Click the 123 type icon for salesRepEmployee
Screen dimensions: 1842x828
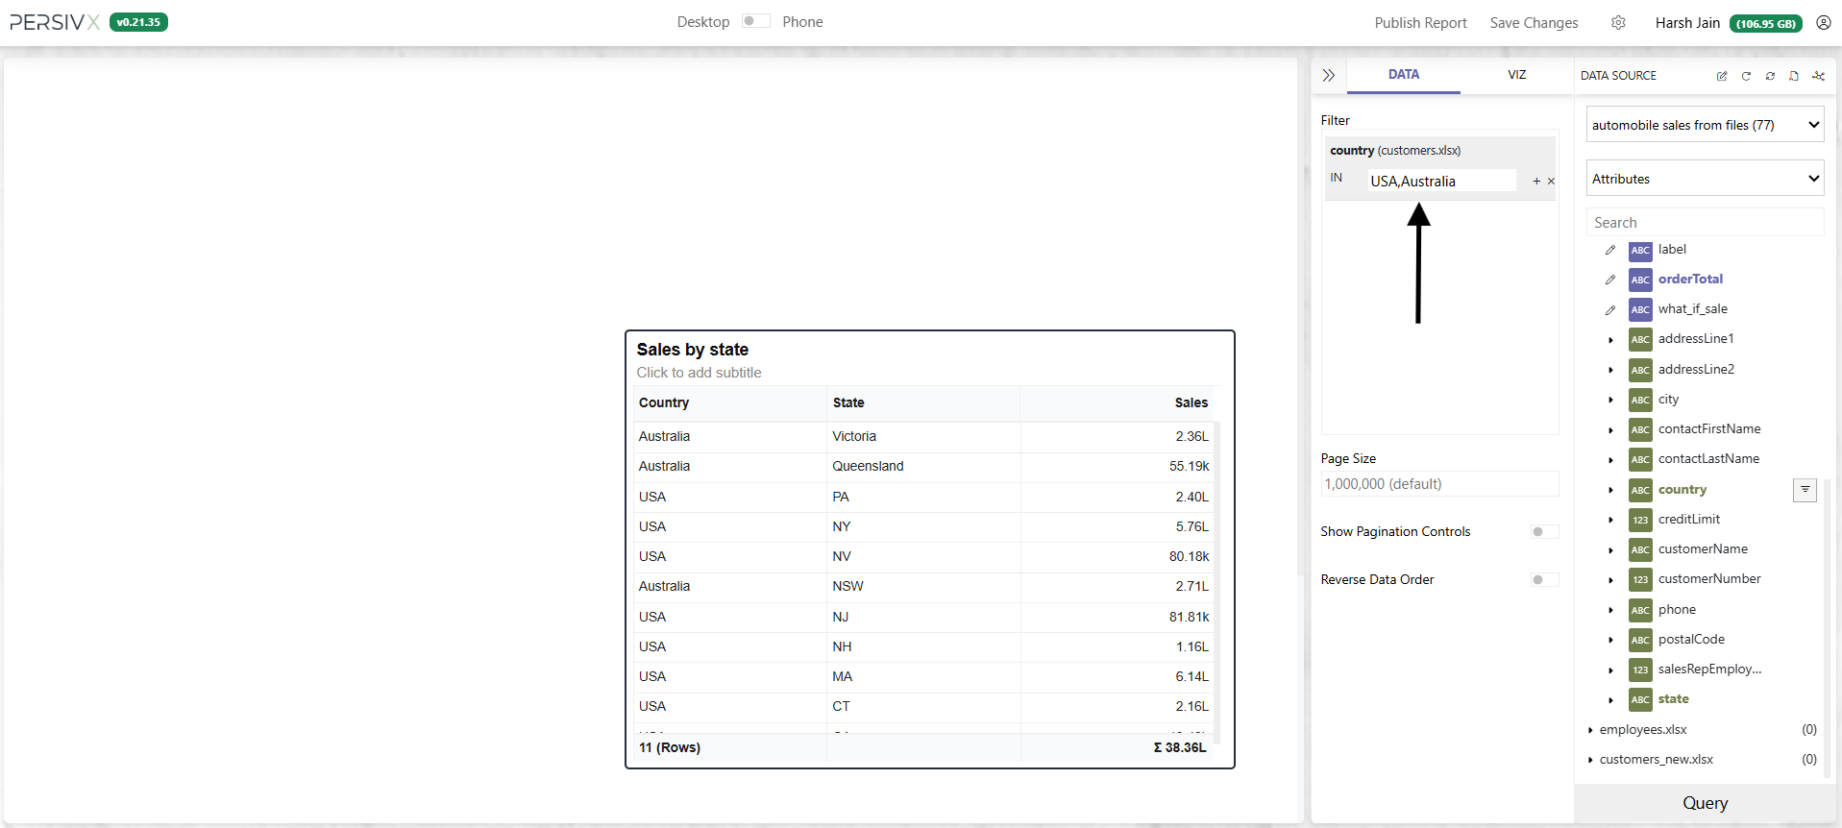point(1640,670)
